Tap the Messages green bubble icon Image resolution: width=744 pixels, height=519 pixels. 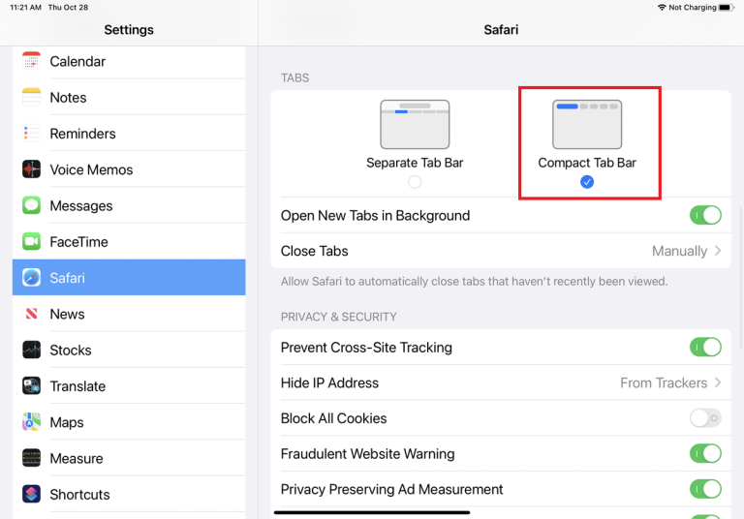pyautogui.click(x=32, y=205)
